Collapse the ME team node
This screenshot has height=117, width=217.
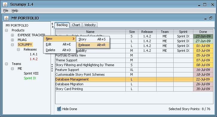click(x=13, y=69)
